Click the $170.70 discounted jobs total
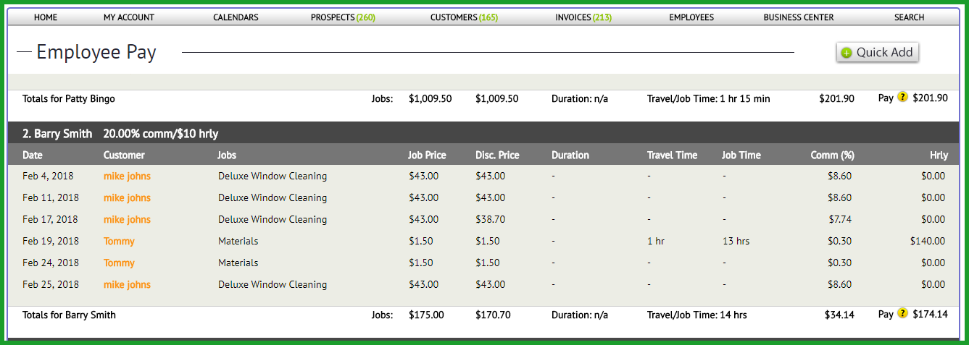The image size is (969, 345). click(494, 315)
